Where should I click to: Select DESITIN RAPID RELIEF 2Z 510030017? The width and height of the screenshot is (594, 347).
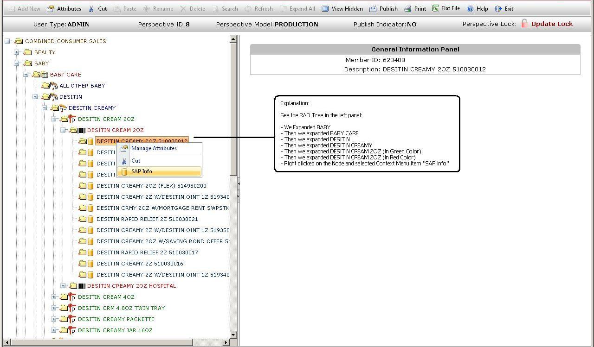(147, 252)
